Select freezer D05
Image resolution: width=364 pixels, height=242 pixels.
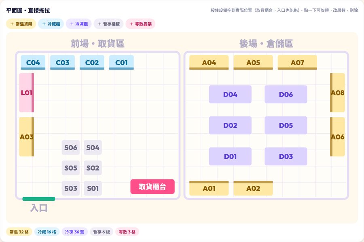286,125
